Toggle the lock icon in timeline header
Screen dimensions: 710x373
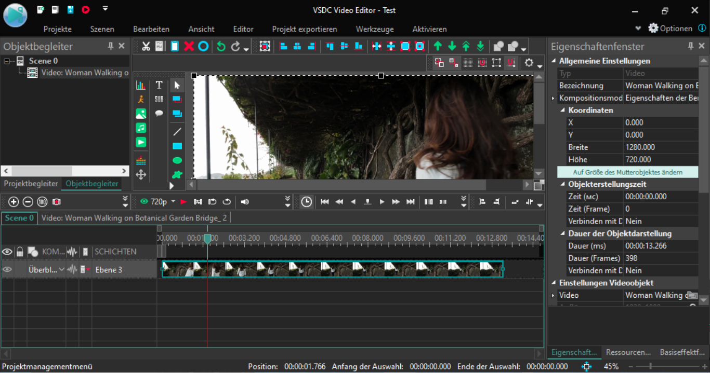click(x=20, y=252)
